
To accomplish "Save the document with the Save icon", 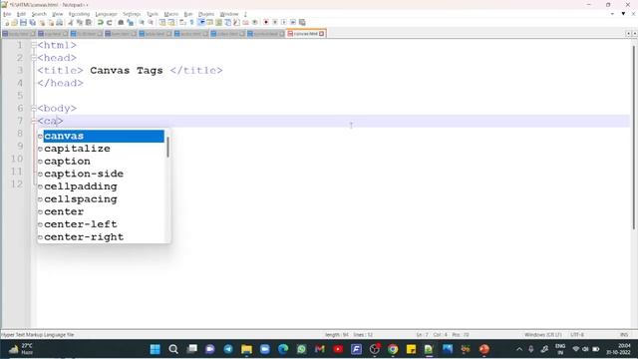I will (x=23, y=22).
